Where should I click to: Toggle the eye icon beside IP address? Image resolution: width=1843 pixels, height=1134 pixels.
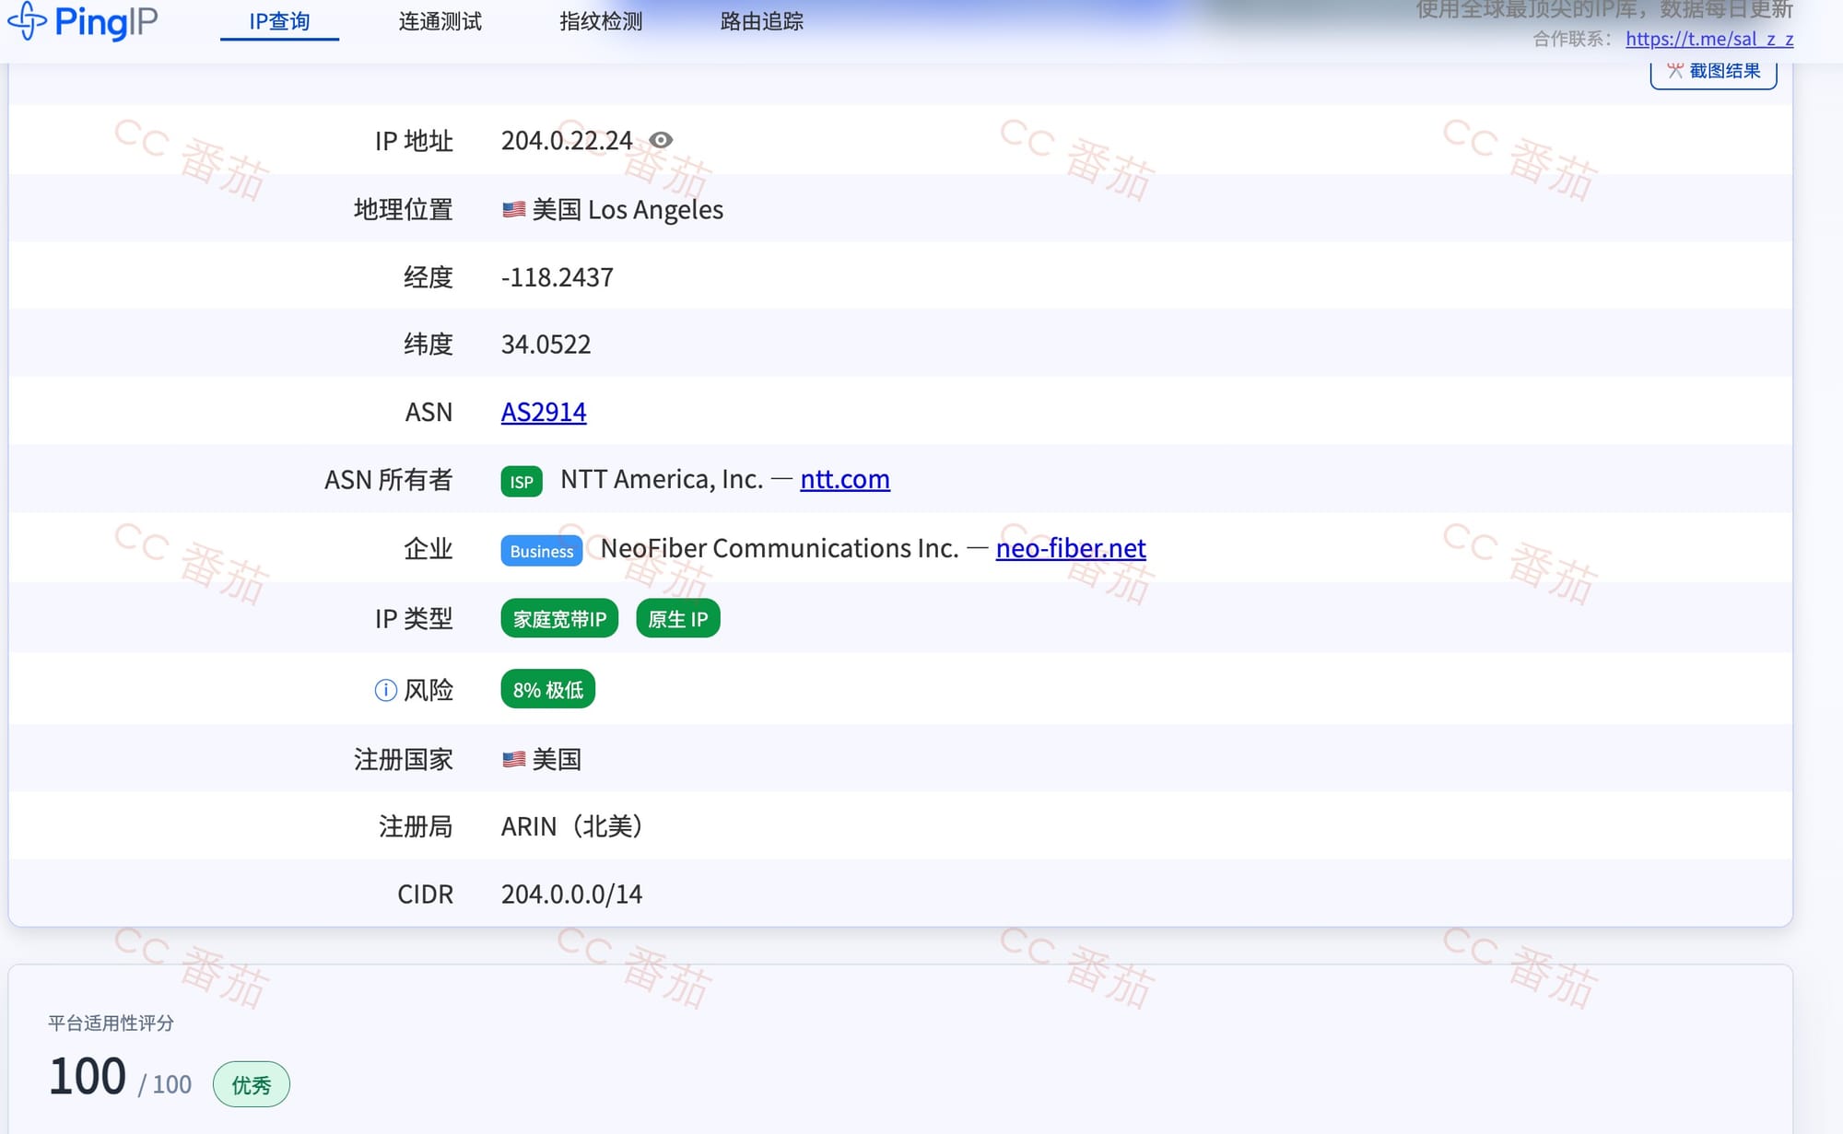pos(661,140)
